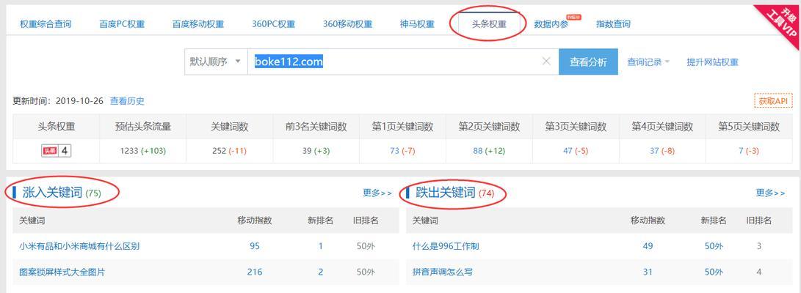
Task: Click mobile index value 49
Action: [x=648, y=246]
